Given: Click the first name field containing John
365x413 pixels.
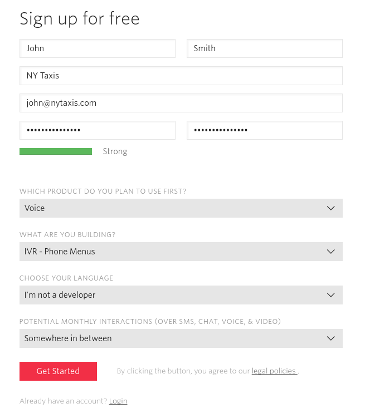Looking at the screenshot, I should click(97, 48).
